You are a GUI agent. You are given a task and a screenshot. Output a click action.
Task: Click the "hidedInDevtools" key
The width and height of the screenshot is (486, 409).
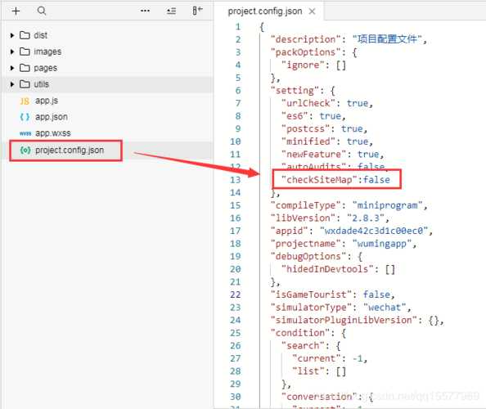[327, 269]
